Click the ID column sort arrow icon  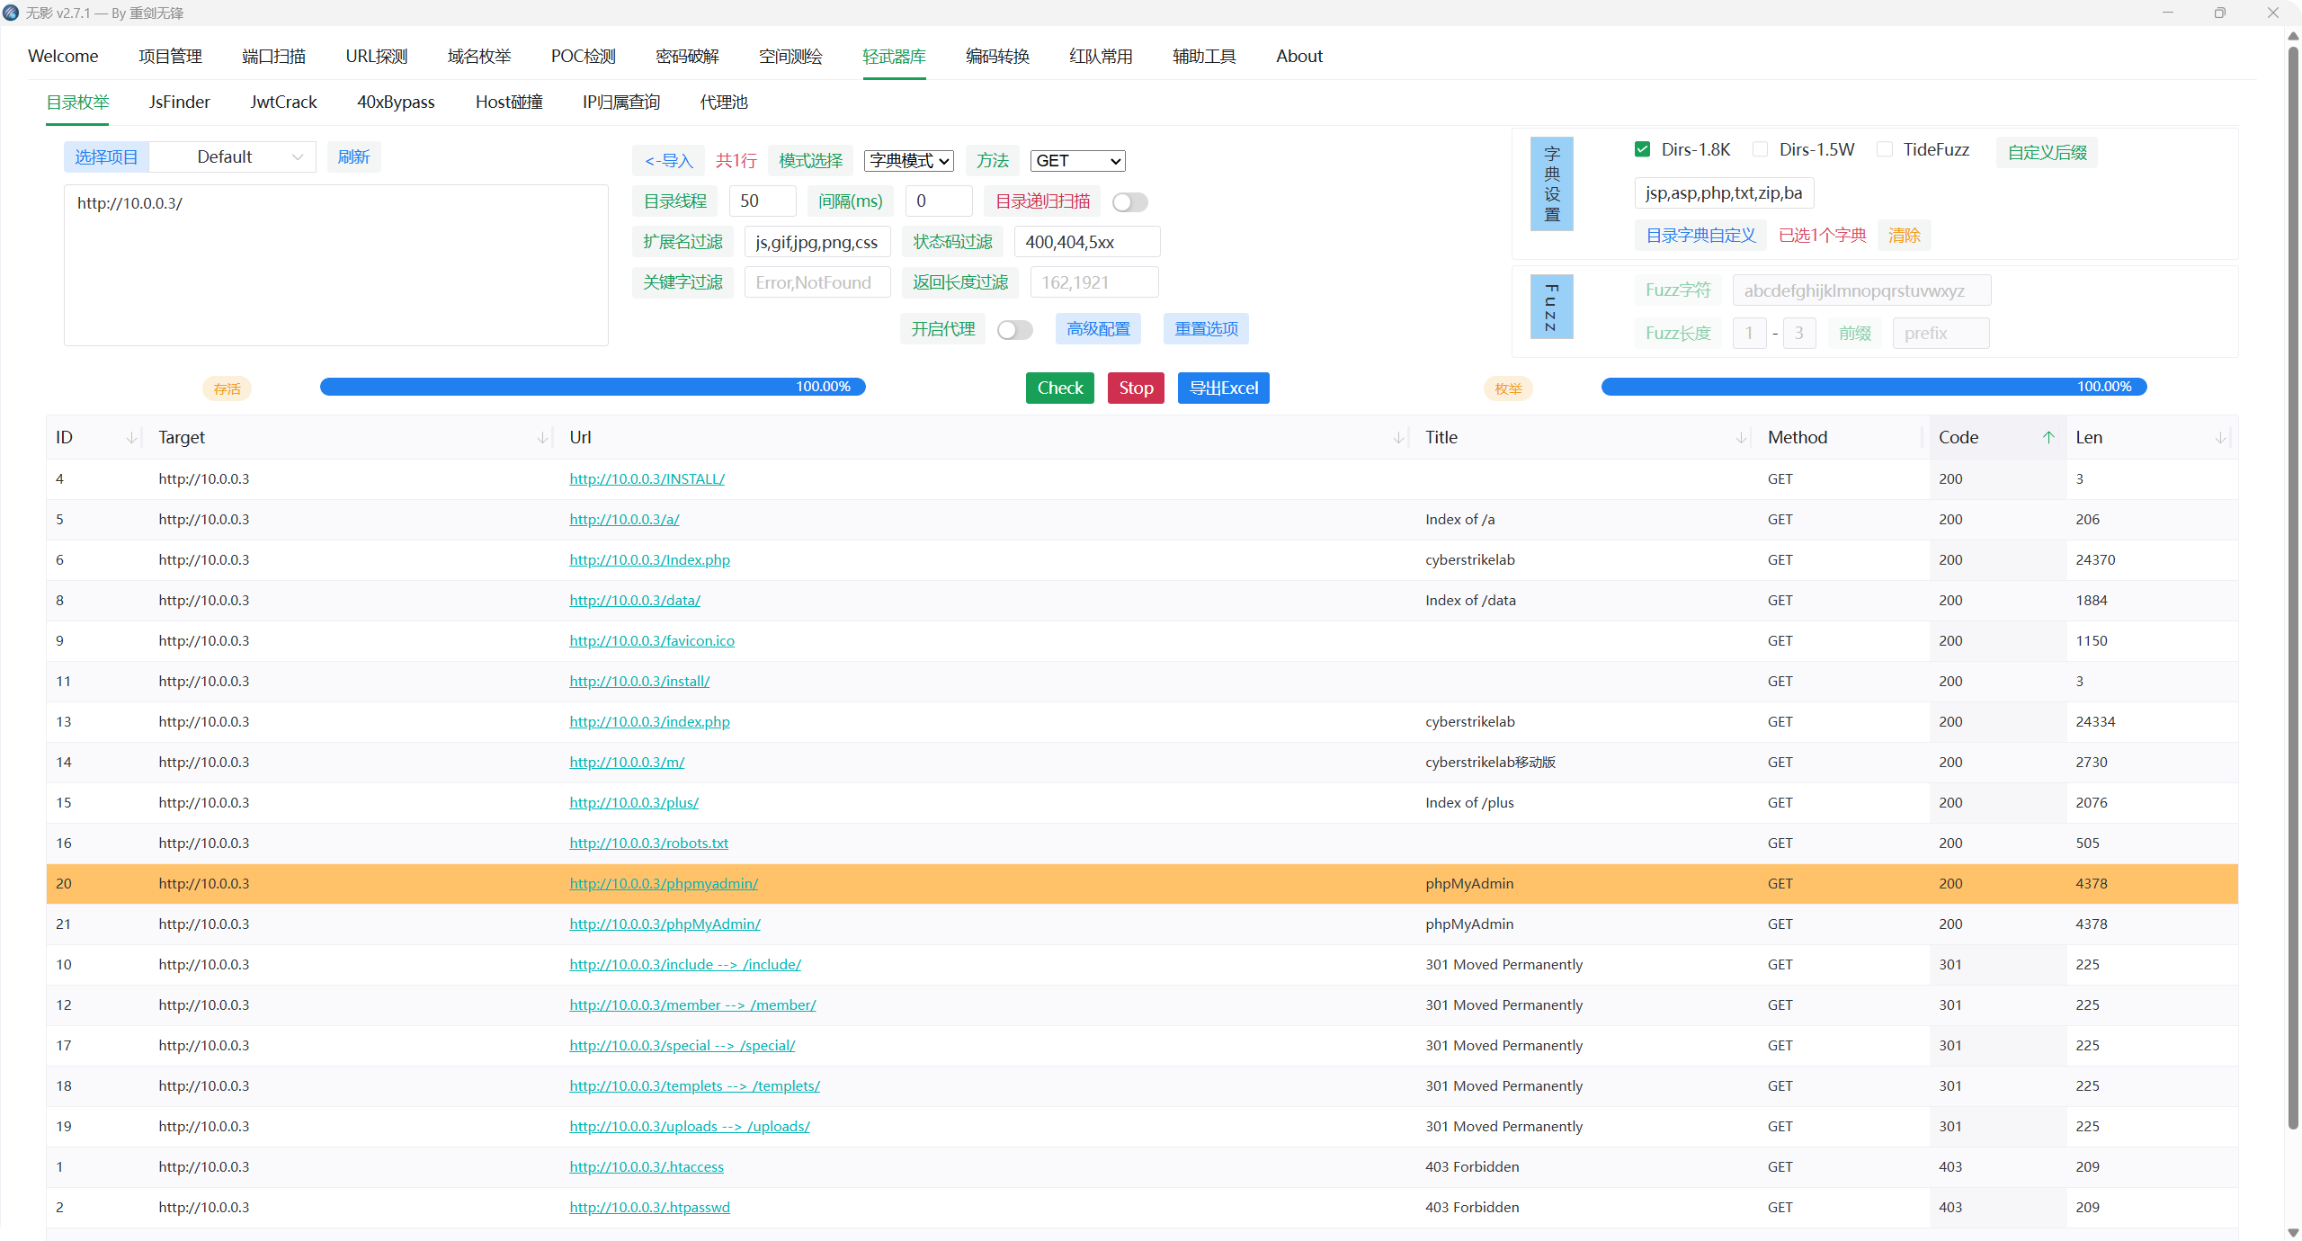coord(132,438)
